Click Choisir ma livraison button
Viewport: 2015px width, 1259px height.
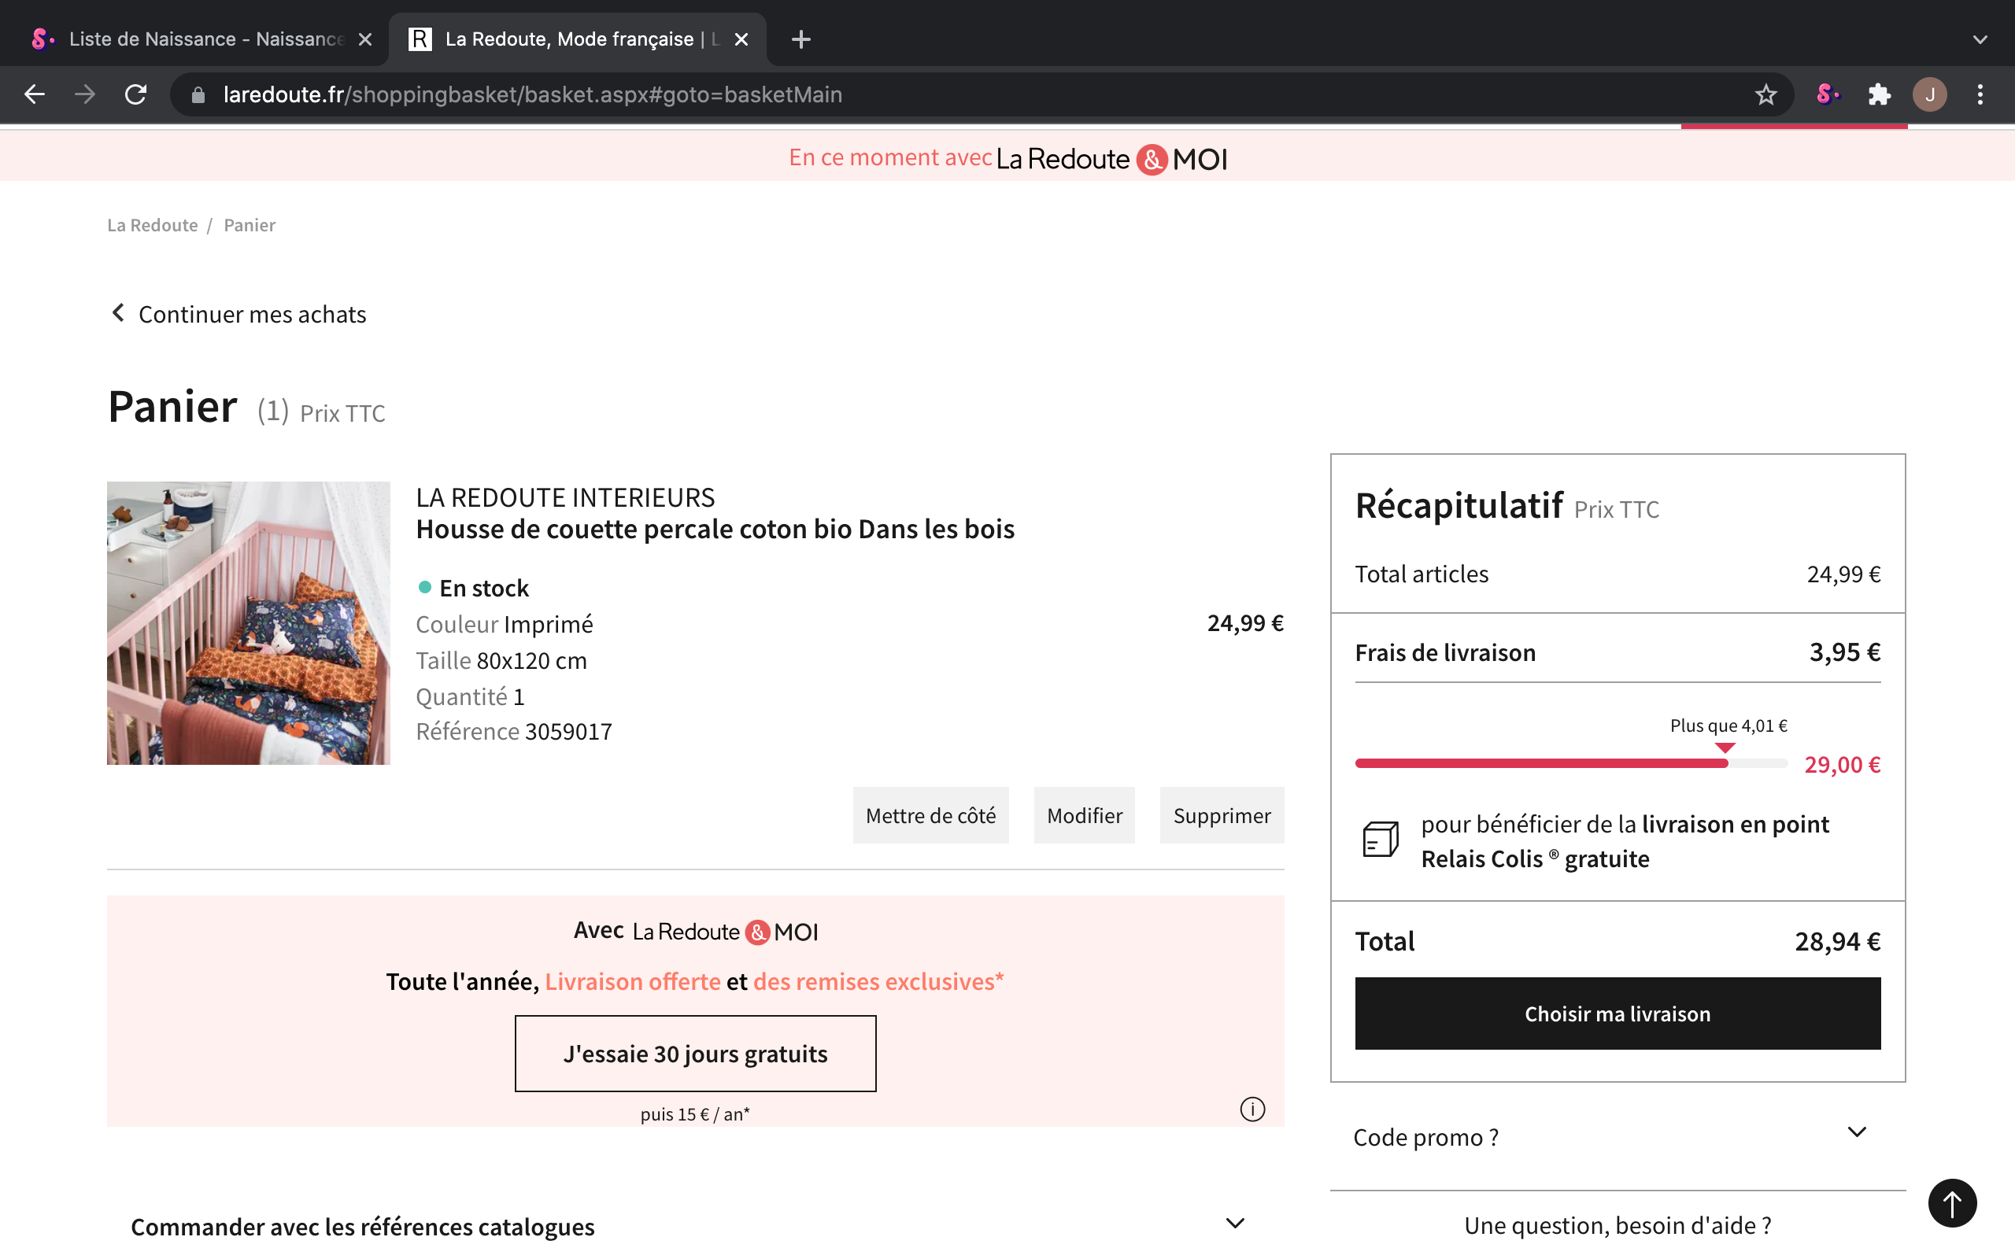coord(1617,1013)
